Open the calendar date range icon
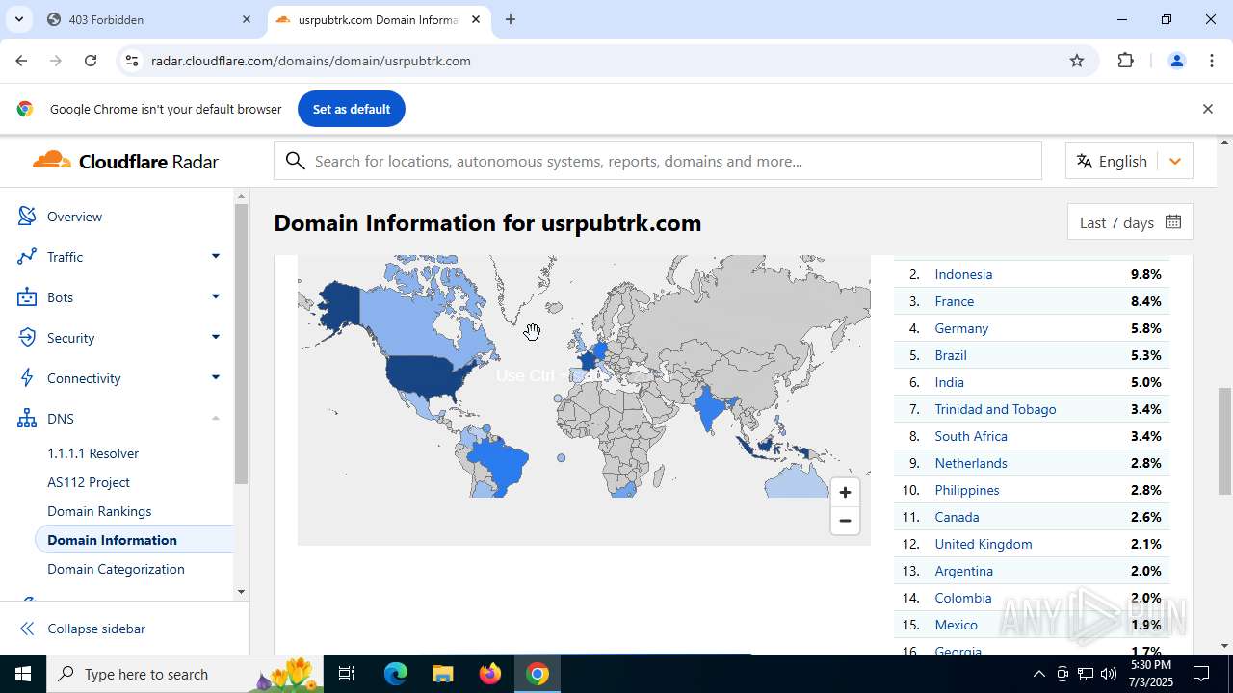Image resolution: width=1233 pixels, height=693 pixels. pyautogui.click(x=1172, y=221)
